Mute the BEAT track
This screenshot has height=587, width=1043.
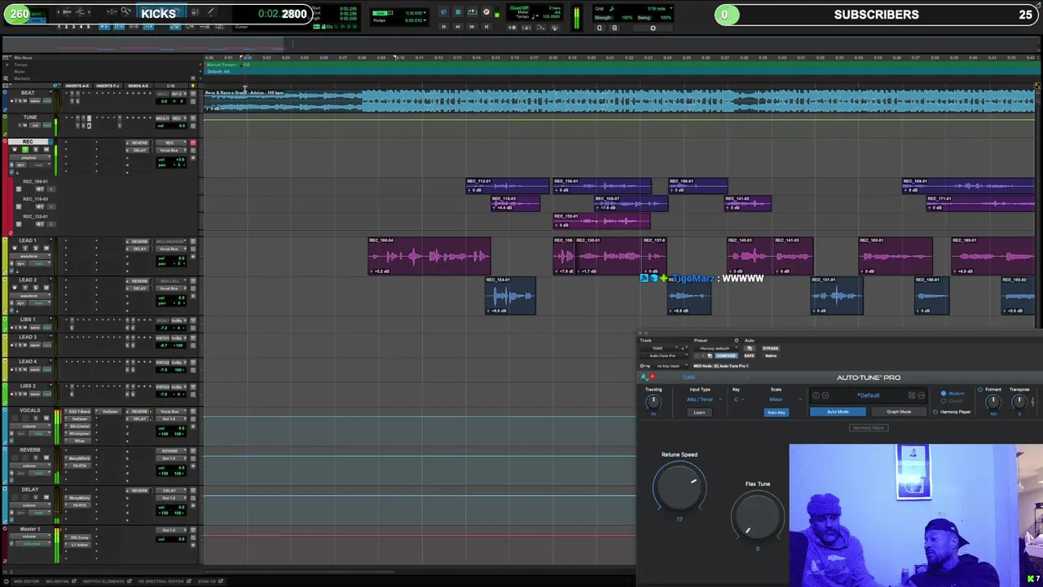(x=24, y=101)
